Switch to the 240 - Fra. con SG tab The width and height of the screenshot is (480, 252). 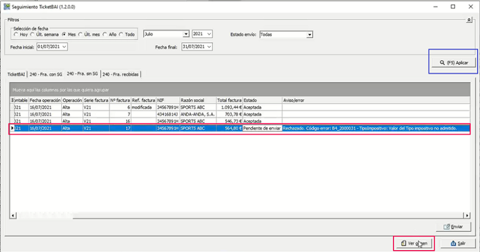point(45,74)
